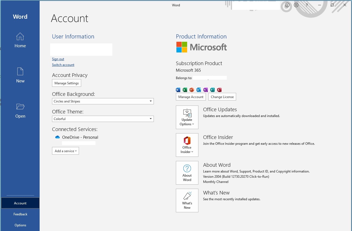Click the Switch account link
The image size is (352, 231).
tap(63, 65)
